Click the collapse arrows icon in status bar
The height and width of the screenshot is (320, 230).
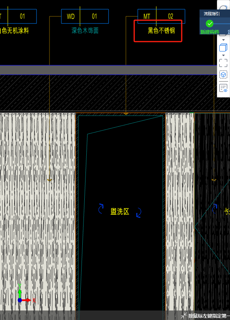(184, 316)
